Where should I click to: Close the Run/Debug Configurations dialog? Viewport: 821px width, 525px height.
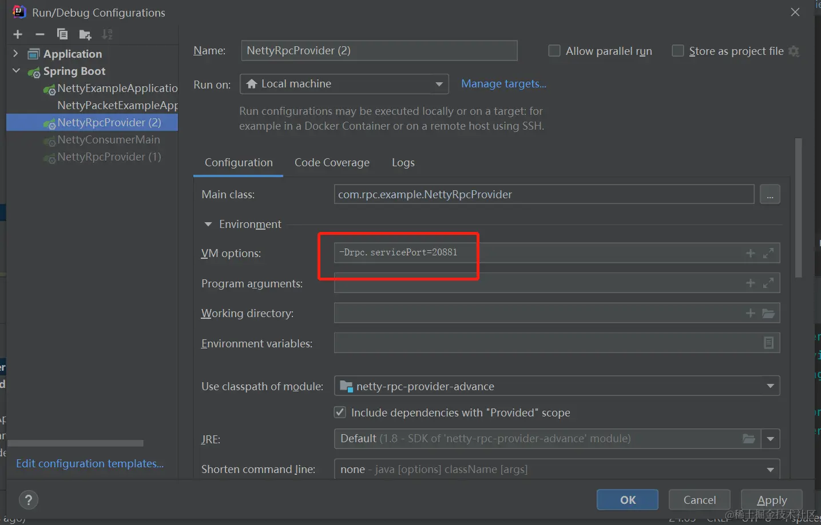[x=795, y=12]
